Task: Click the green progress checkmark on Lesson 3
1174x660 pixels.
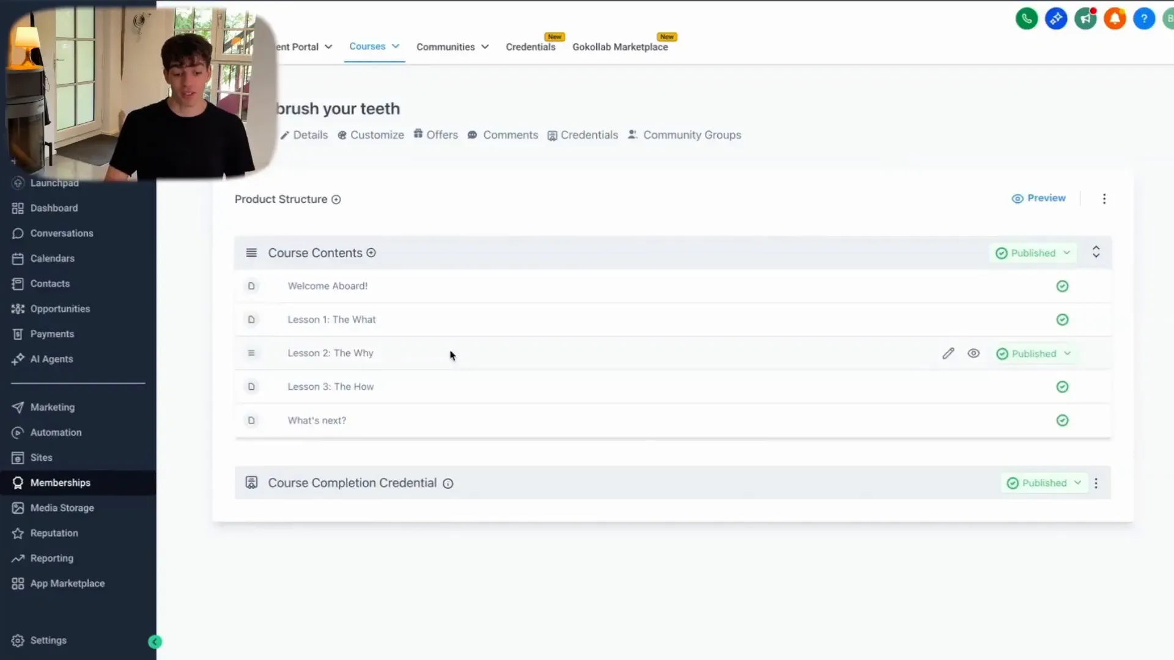Action: coord(1062,386)
